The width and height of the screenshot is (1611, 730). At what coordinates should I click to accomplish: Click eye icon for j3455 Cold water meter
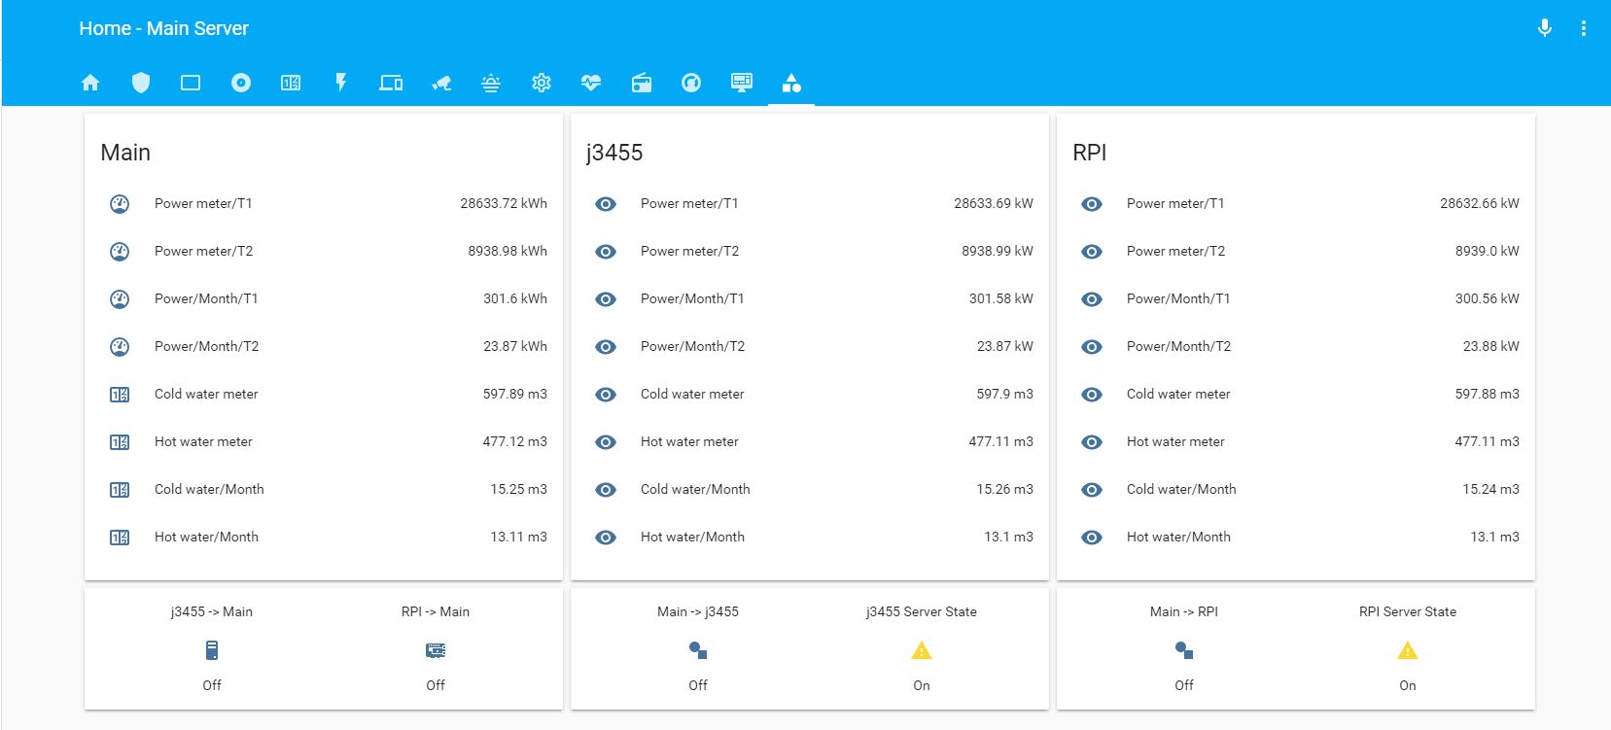point(606,395)
